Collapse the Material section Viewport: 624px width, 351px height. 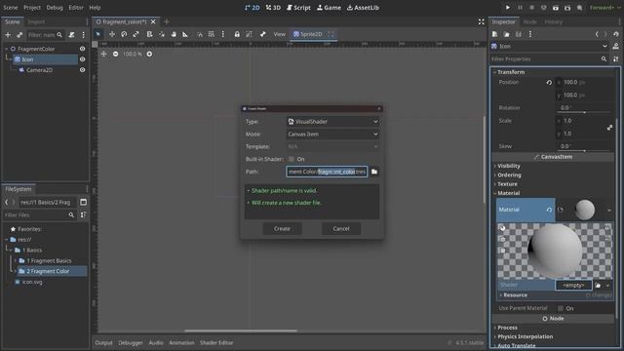[508, 193]
